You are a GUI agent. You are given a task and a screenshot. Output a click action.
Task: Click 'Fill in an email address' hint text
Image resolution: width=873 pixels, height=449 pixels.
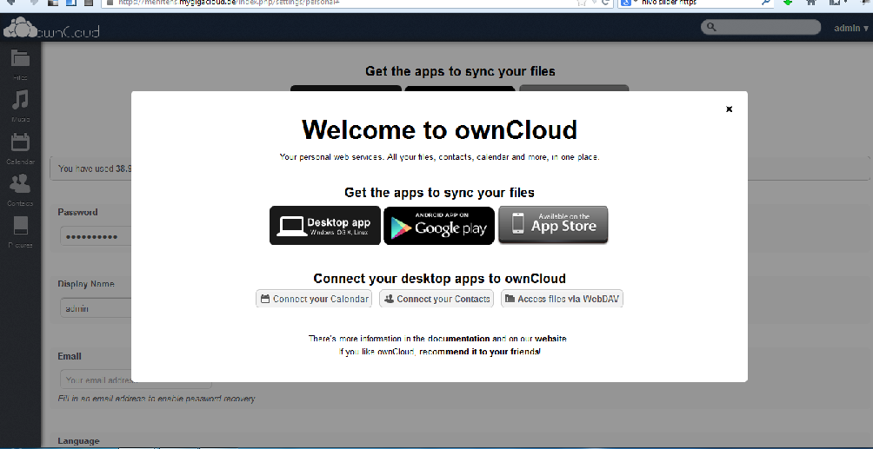tap(157, 399)
